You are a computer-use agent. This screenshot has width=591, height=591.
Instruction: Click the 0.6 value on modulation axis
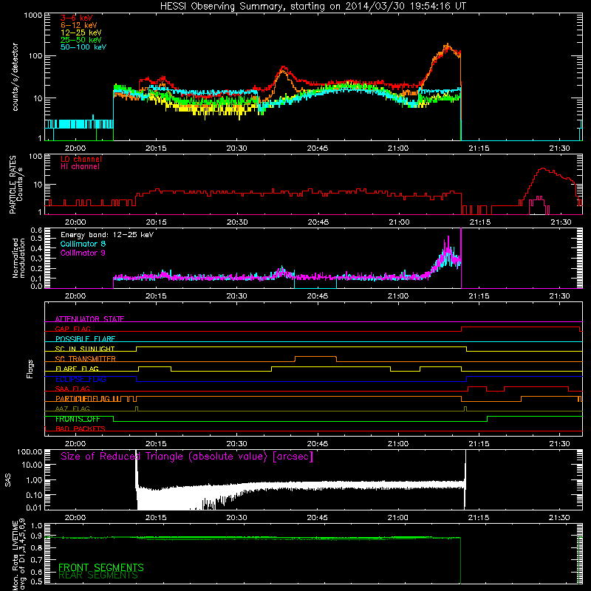[x=36, y=230]
